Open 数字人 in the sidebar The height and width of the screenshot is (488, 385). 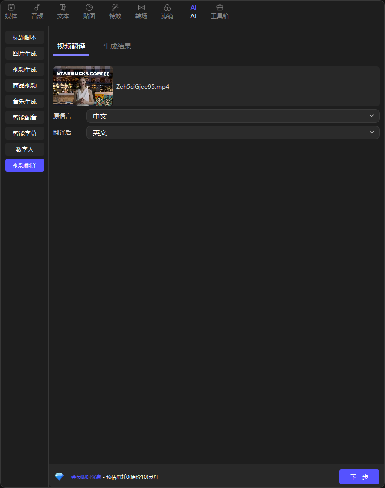pyautogui.click(x=25, y=149)
